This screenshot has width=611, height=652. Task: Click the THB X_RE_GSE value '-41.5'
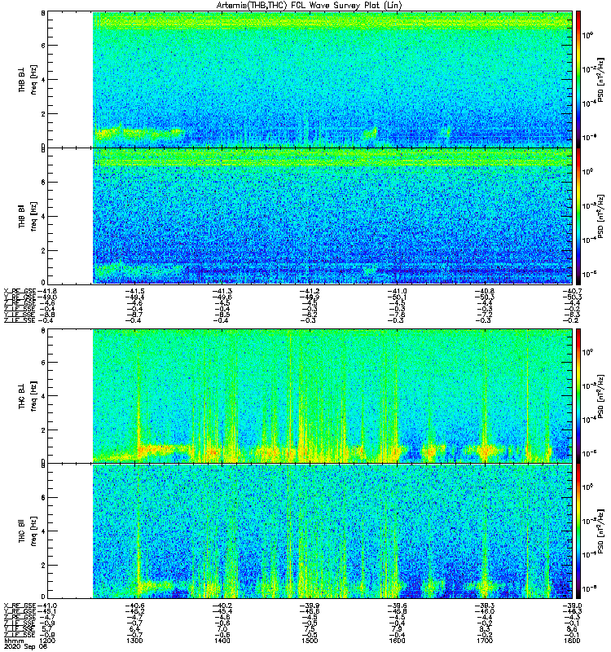(x=134, y=291)
